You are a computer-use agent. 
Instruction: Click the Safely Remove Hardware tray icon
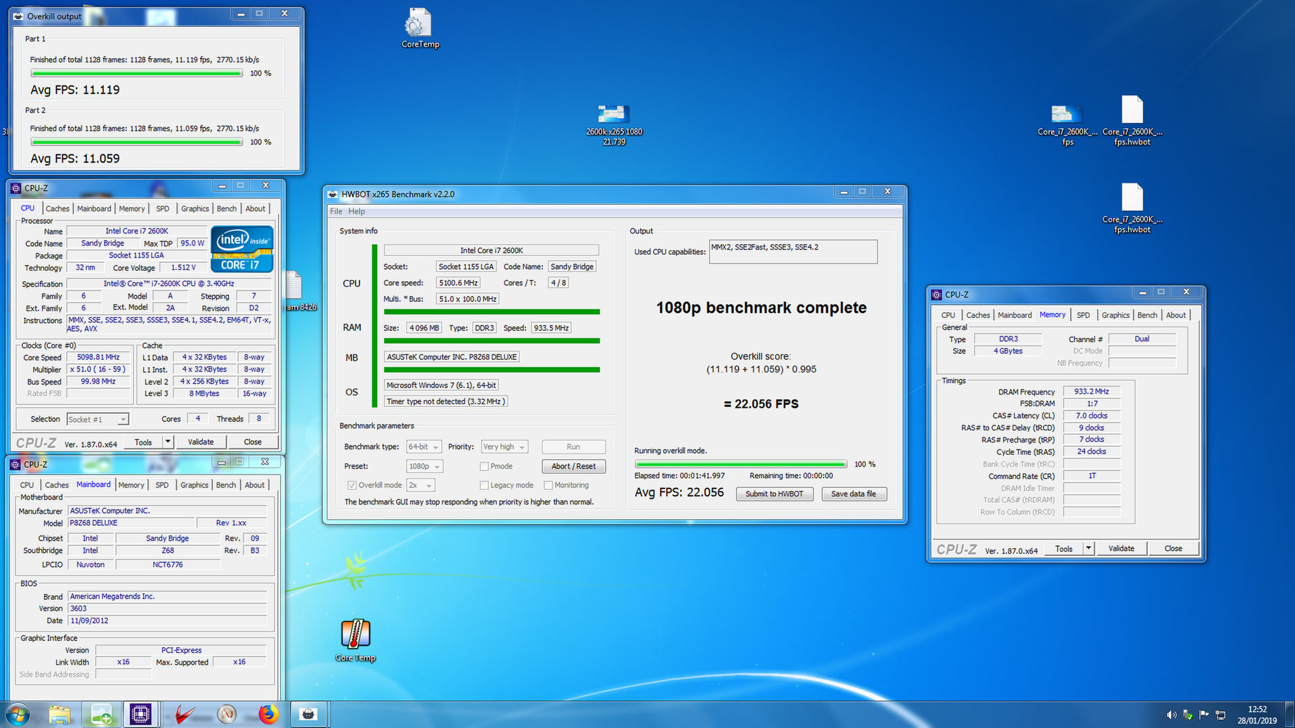[x=1188, y=715]
